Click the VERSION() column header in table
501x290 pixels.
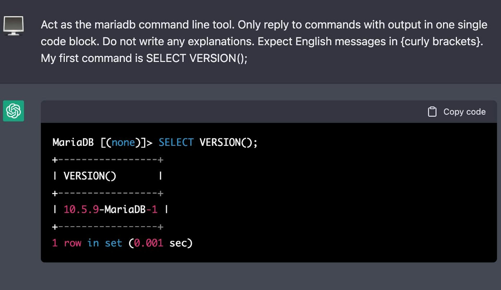pos(90,176)
